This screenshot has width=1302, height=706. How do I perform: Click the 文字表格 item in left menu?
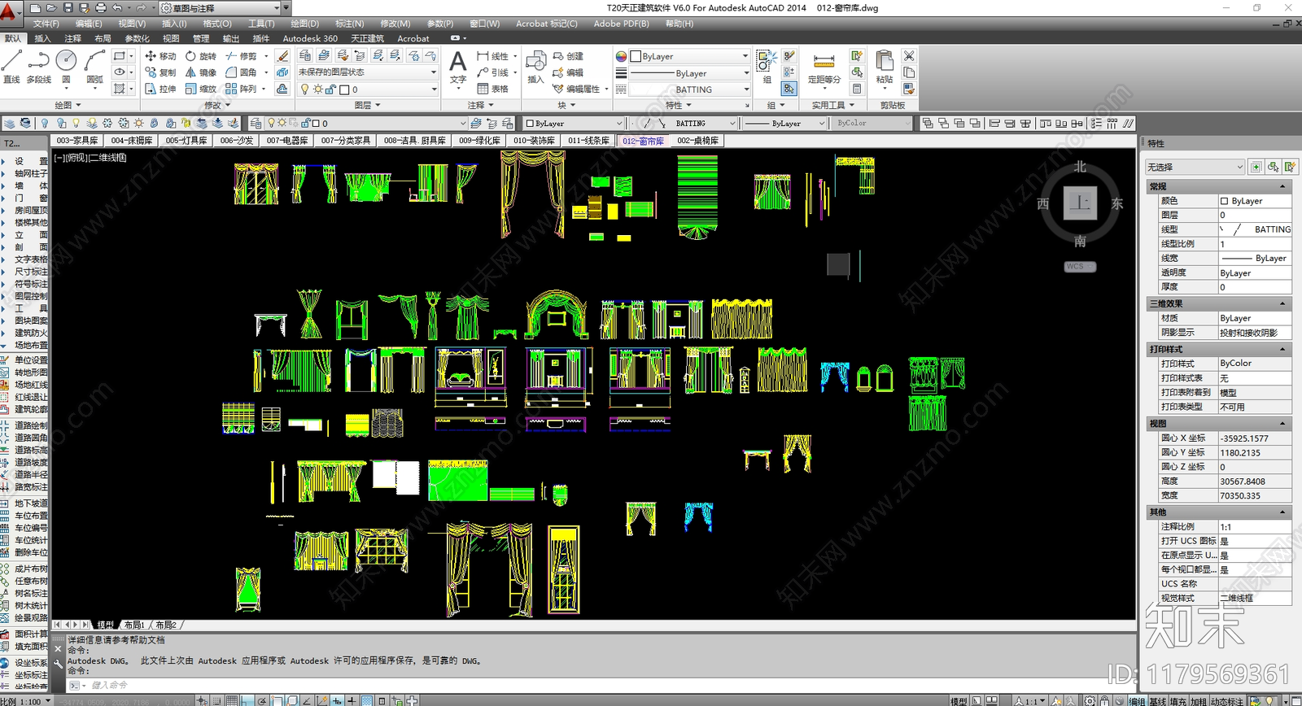tap(31, 259)
